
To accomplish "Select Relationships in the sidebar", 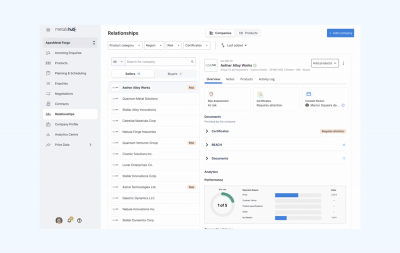I will pyautogui.click(x=70, y=114).
